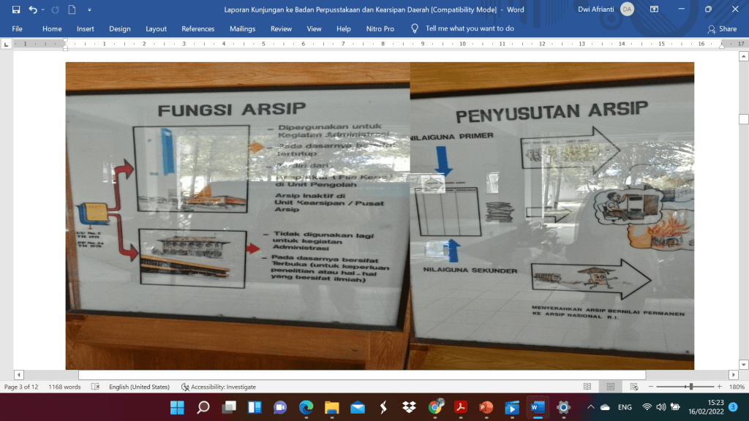The height and width of the screenshot is (421, 749).
Task: Expand the Undo history dropdown arrow
Action: tap(43, 10)
